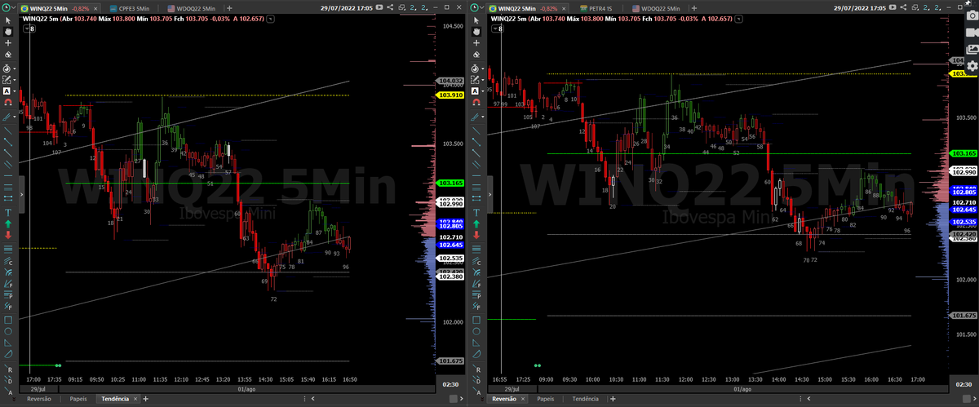
Task: Open the left Reversão bottom tab
Action: (39, 399)
